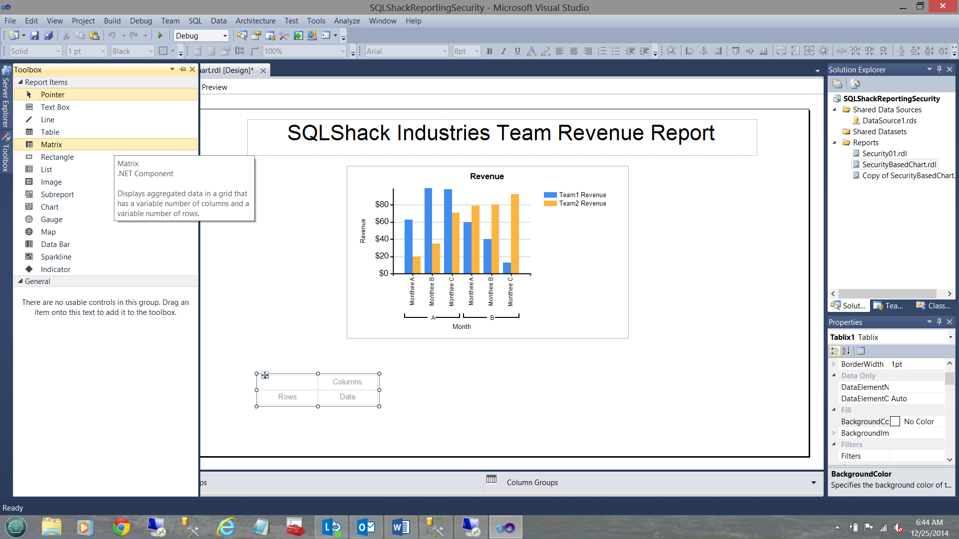This screenshot has height=539, width=959.
Task: Click Bold formatting button
Action: pos(489,51)
